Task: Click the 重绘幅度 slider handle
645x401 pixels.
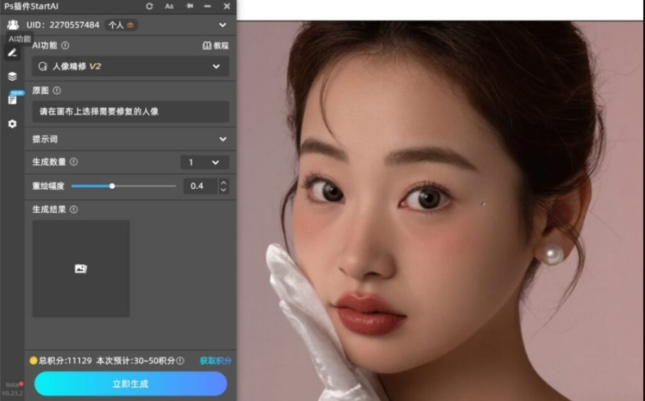Action: pyautogui.click(x=111, y=186)
